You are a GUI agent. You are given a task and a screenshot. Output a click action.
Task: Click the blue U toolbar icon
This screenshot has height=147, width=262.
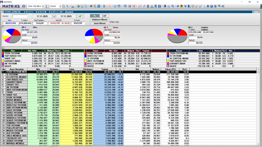pyautogui.click(x=115, y=6)
